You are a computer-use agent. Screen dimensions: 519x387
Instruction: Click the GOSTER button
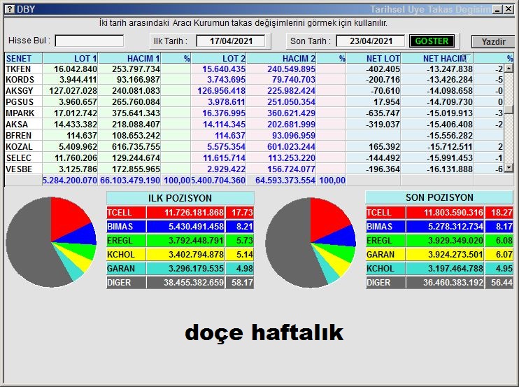(432, 41)
